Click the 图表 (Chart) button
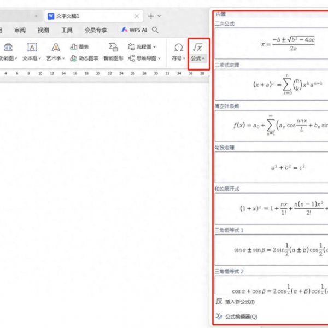The width and height of the screenshot is (328, 328). tap(80, 47)
